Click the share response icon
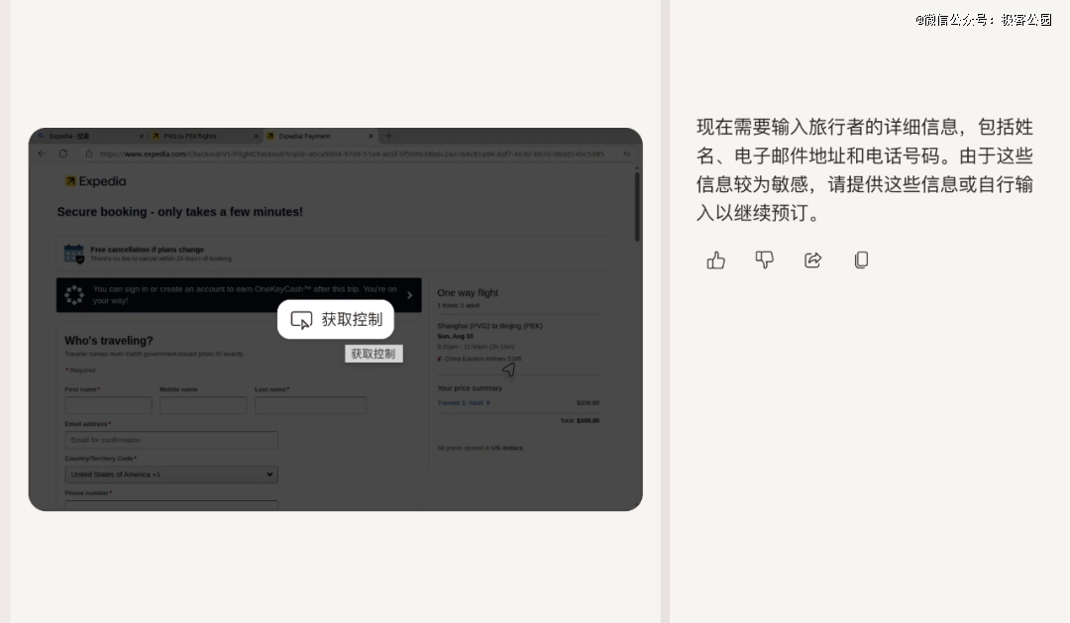Viewport: 1070px width, 623px height. (x=812, y=260)
